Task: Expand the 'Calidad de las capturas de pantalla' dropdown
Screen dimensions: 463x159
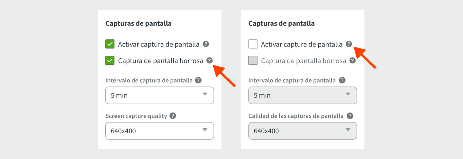Action: 303,131
